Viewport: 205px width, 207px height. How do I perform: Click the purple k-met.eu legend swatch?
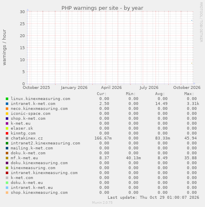(7, 123)
